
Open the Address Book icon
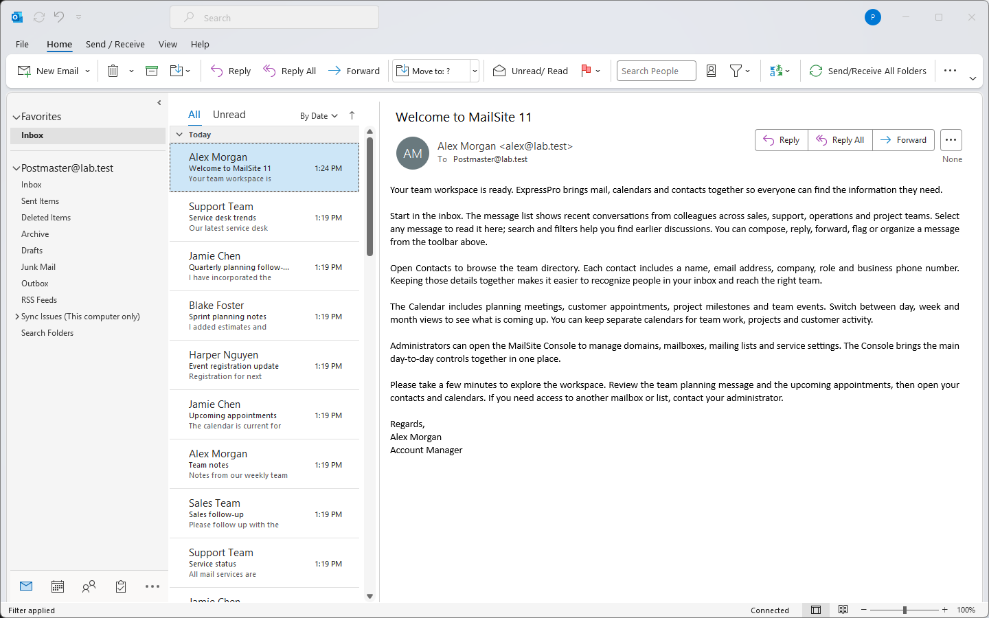pos(712,71)
